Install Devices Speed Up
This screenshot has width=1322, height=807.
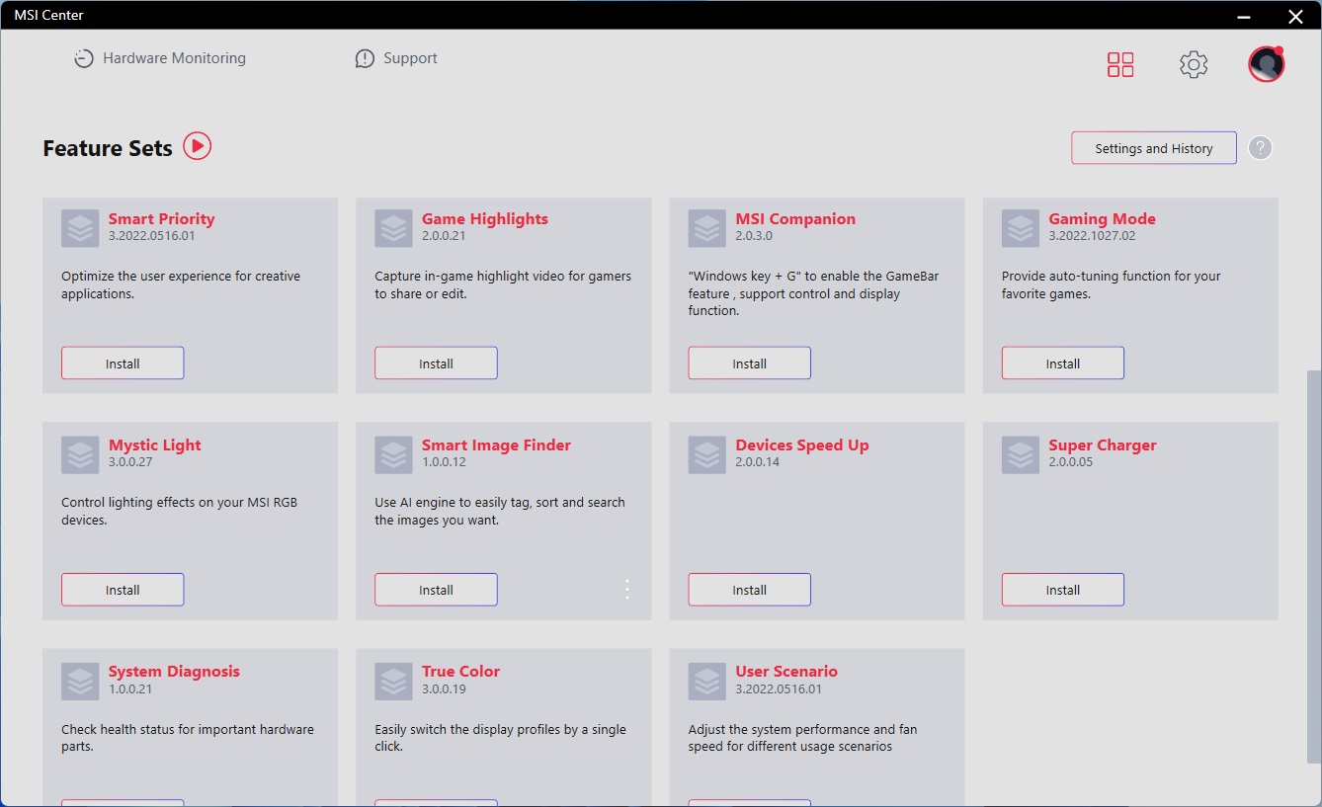749,590
